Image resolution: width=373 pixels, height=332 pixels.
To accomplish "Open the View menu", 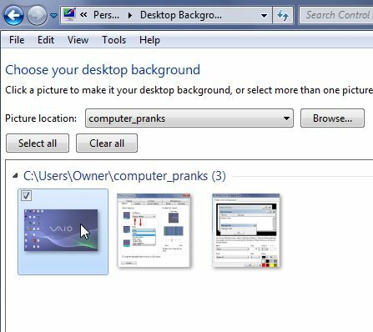I will pos(78,40).
